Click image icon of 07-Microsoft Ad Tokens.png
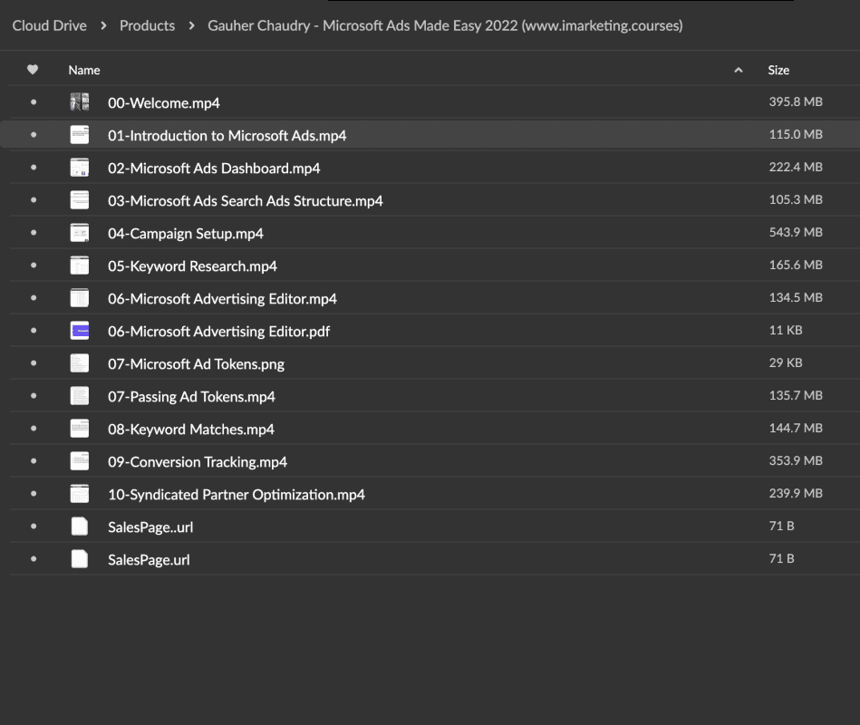This screenshot has width=860, height=725. [x=80, y=363]
